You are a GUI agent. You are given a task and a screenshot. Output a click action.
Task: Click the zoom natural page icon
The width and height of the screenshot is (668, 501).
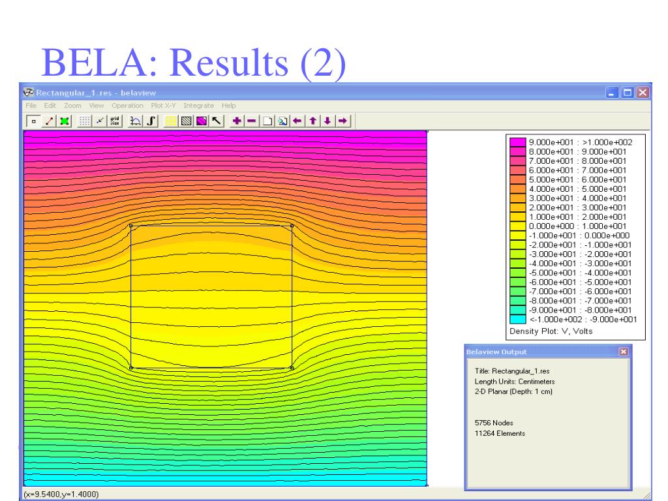[x=267, y=121]
